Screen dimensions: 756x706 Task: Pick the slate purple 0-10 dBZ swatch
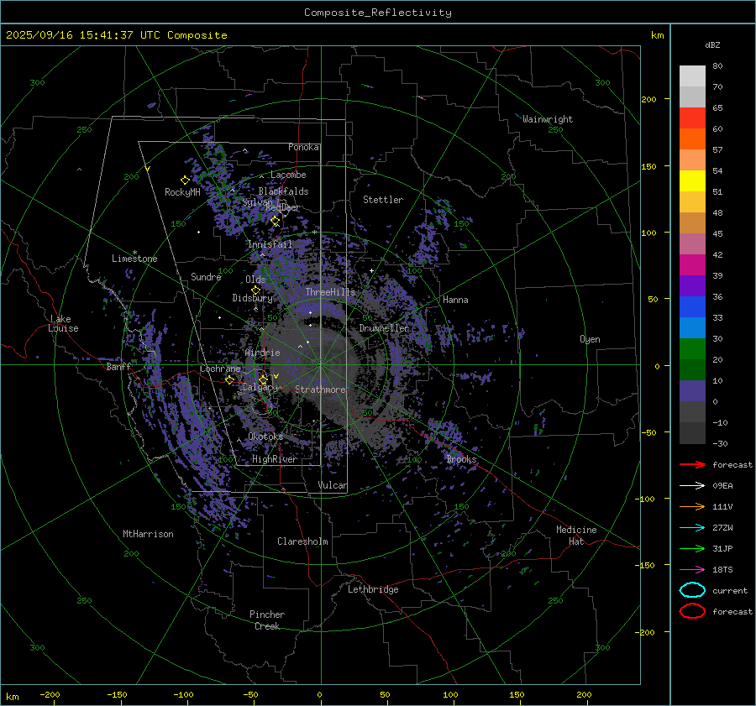pos(692,391)
